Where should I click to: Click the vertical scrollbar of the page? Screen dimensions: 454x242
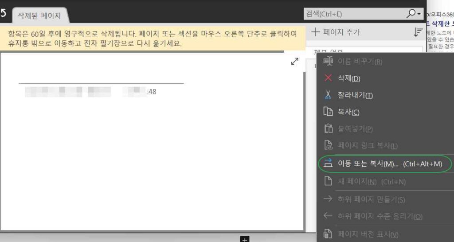[x=304, y=151]
